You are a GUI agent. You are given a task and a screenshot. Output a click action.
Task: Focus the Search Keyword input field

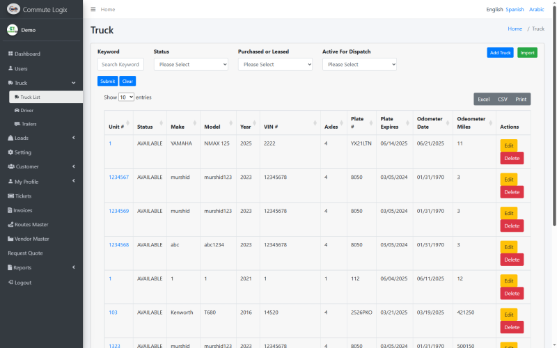120,64
